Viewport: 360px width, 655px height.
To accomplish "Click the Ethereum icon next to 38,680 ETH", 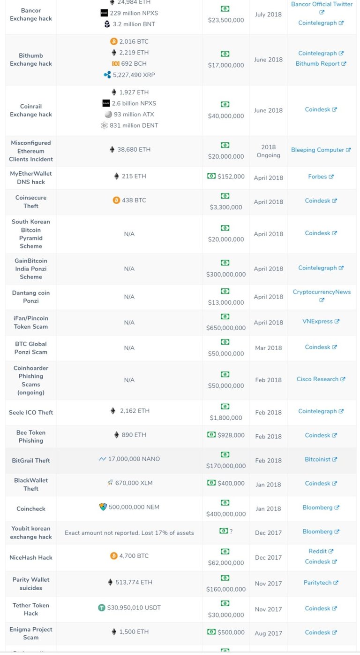I will pos(112,149).
